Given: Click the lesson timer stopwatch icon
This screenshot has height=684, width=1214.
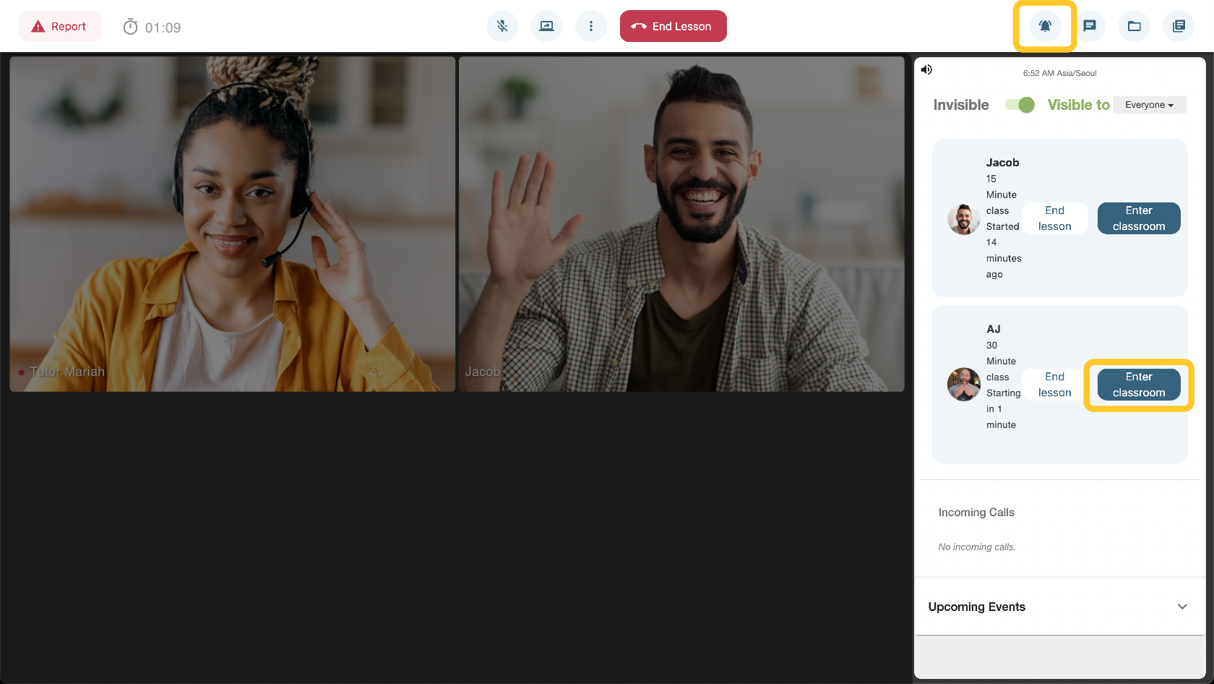Looking at the screenshot, I should [130, 27].
